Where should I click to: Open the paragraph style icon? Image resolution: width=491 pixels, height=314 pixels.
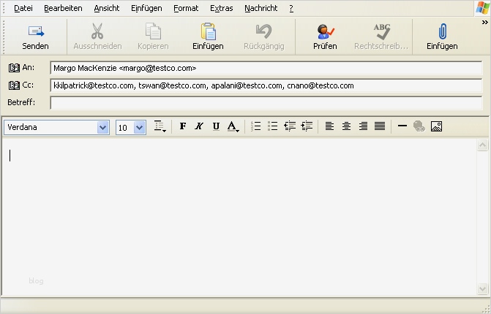(x=160, y=126)
